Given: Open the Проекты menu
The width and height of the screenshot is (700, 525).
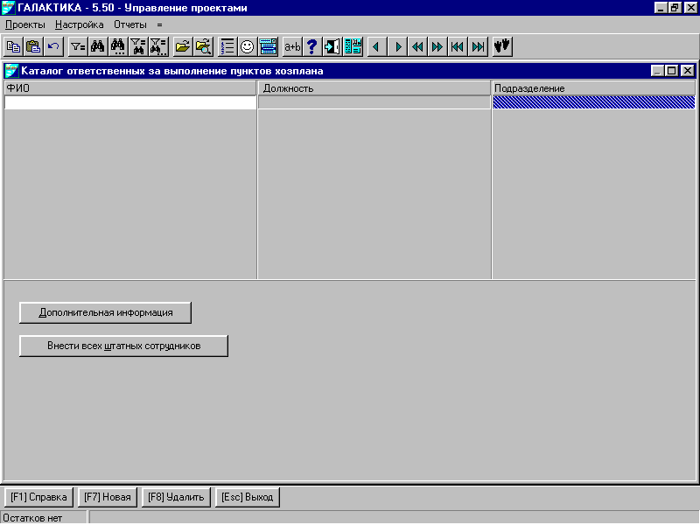Looking at the screenshot, I should [x=25, y=24].
